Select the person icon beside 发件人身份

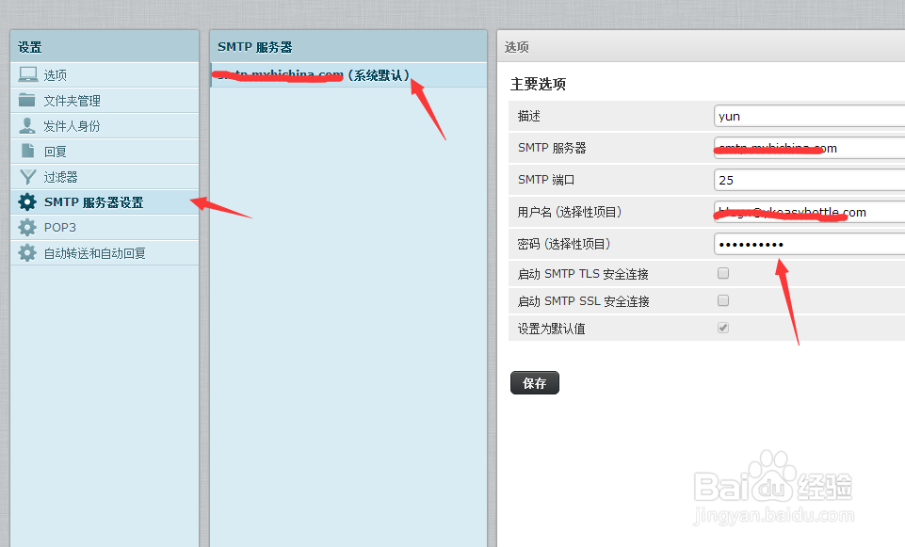click(x=29, y=125)
